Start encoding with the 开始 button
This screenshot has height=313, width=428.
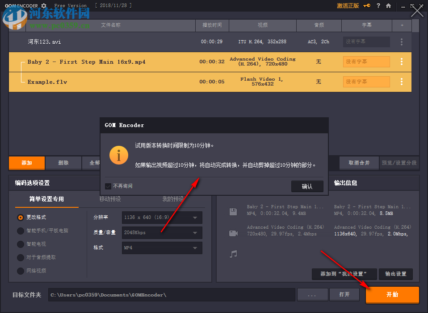392,295
